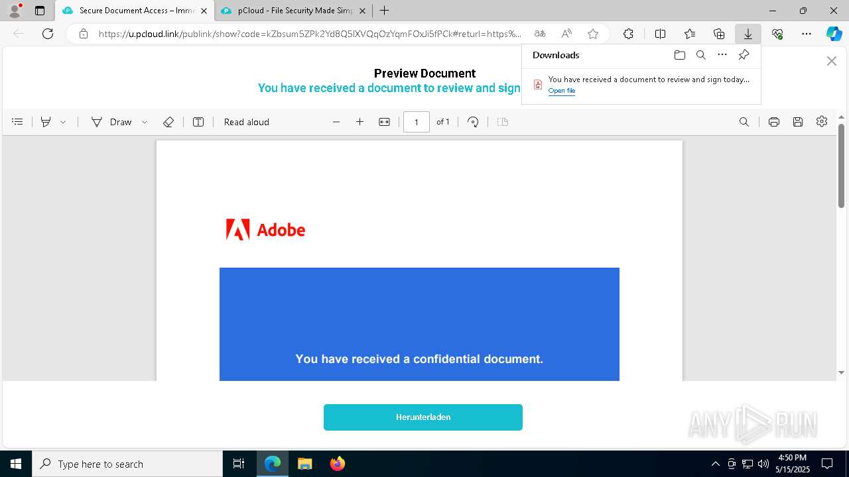Open Collections icon
The image size is (849, 477).
pos(719,34)
